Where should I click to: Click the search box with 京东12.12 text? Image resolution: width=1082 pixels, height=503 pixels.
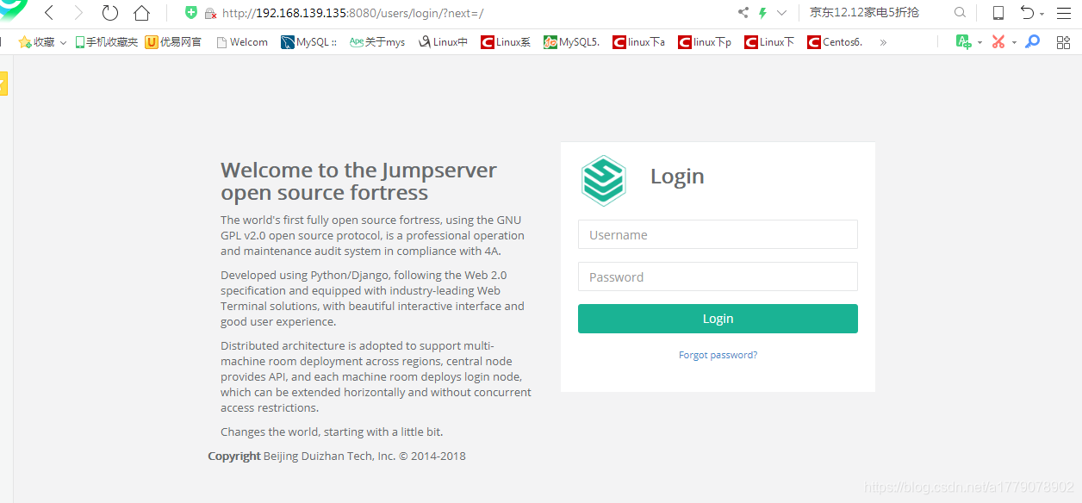(864, 13)
